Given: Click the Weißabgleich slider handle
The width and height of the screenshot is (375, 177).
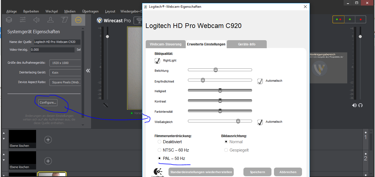Looking at the screenshot, I should (238, 121).
